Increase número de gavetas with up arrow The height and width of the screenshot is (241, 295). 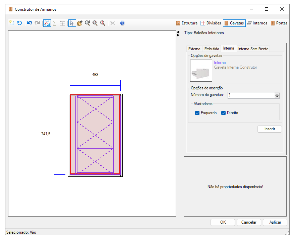pyautogui.click(x=277, y=94)
